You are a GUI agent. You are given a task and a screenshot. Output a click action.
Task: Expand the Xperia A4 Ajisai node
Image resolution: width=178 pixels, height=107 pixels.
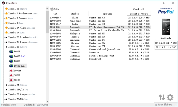[6, 85]
